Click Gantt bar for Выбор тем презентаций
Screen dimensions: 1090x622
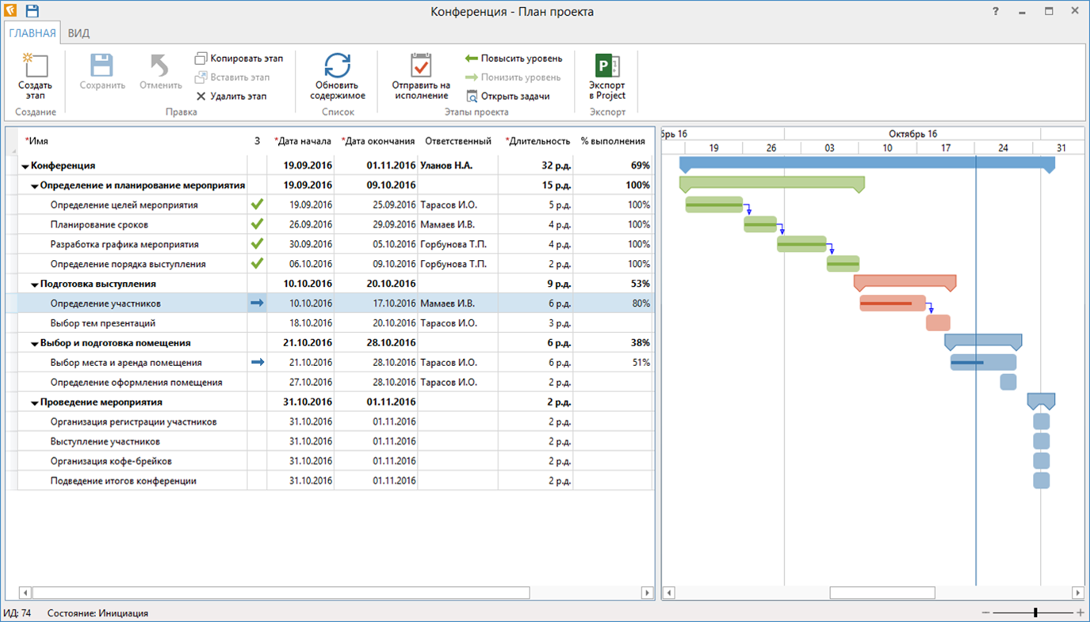[939, 322]
